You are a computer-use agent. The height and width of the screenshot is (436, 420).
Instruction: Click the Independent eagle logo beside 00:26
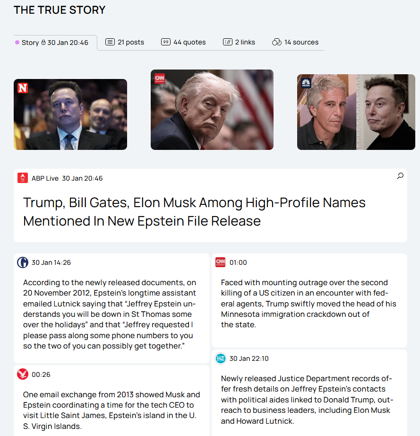click(23, 374)
